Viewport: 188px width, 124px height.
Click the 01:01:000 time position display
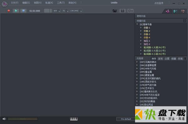click(35, 11)
